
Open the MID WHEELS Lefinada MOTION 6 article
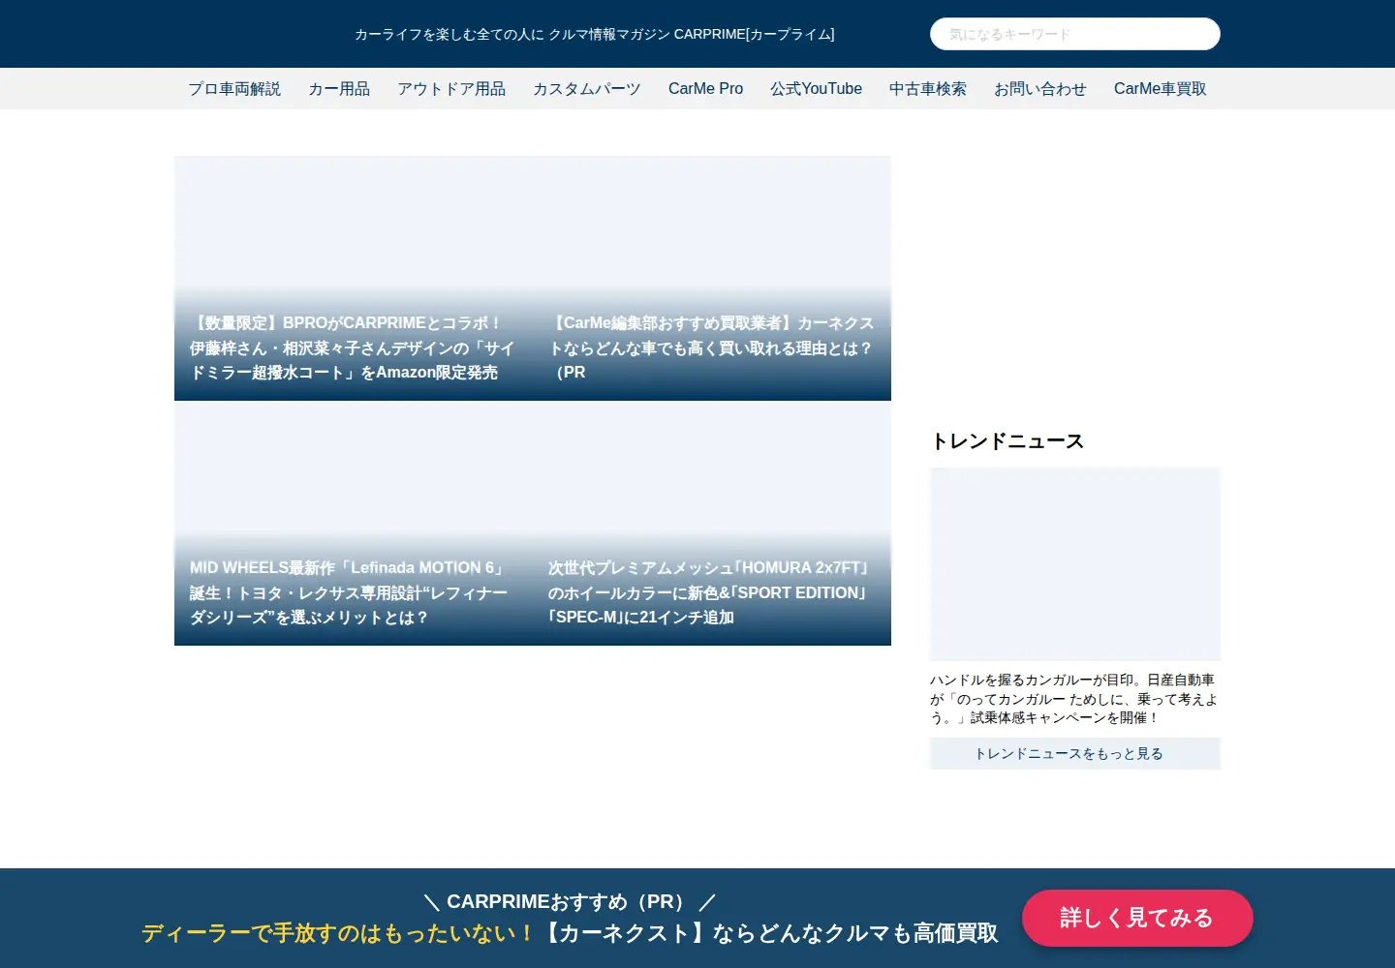[354, 524]
